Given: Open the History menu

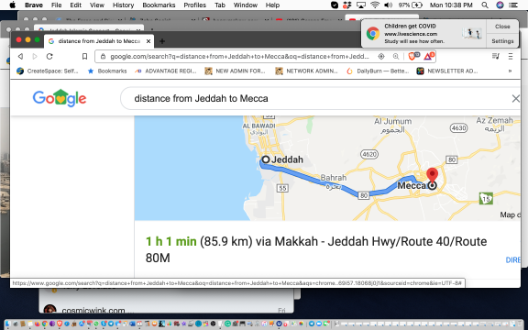Looking at the screenshot, I should click(x=123, y=5).
